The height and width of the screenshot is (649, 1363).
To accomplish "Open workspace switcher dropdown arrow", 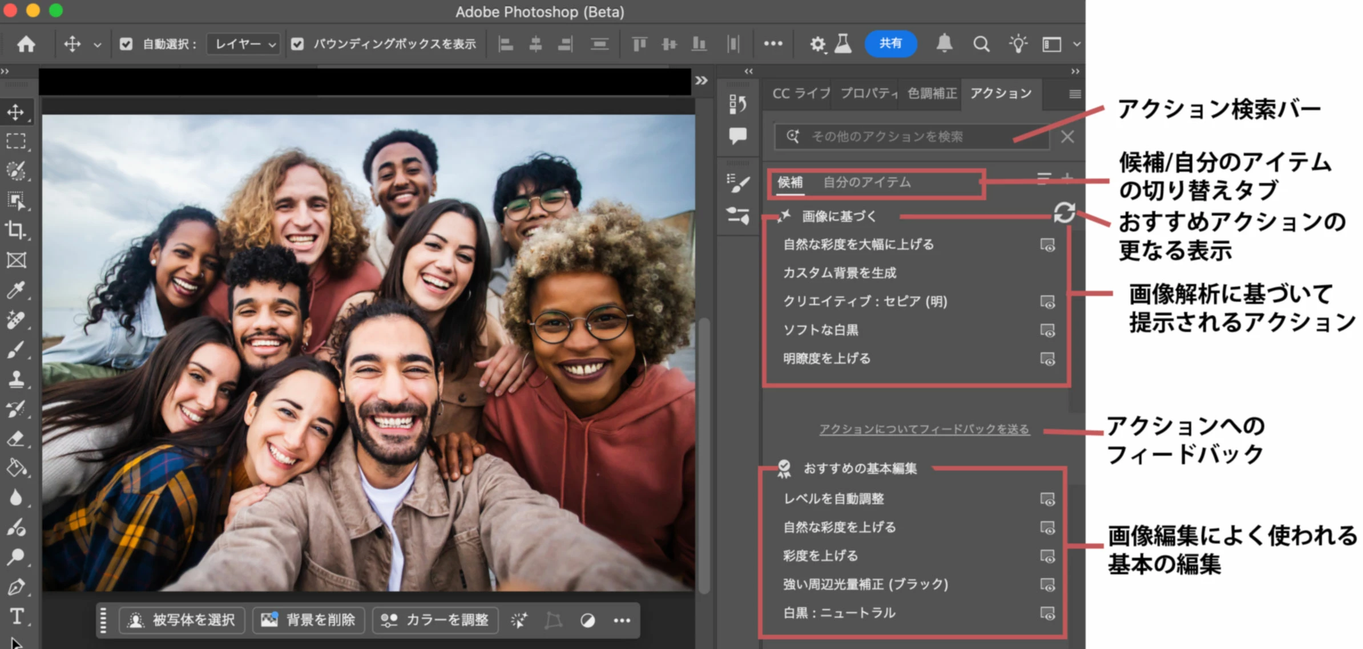I will tap(1076, 44).
